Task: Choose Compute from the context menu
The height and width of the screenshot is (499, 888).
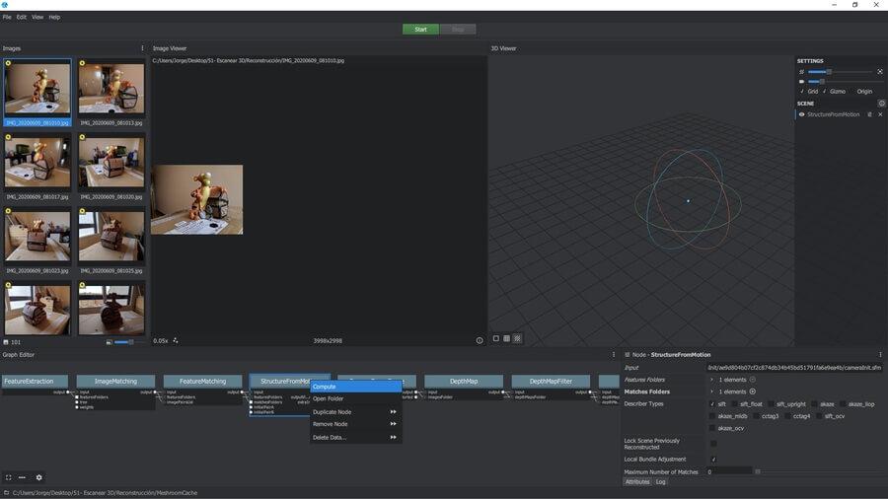Action: pos(326,387)
